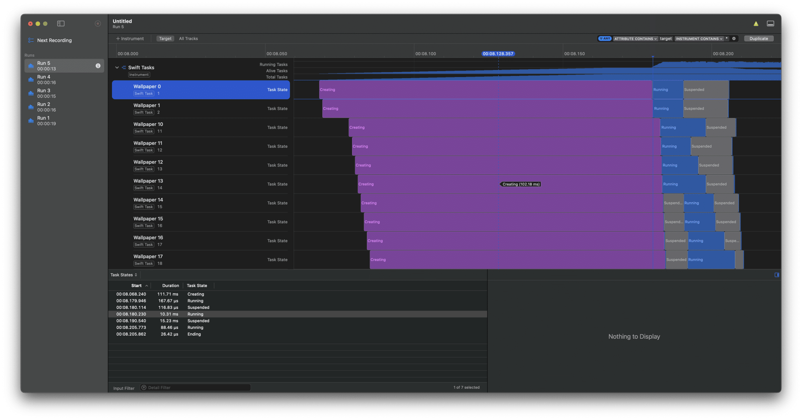Open the INSTRUMENT CONTAINS dropdown

[x=699, y=39]
